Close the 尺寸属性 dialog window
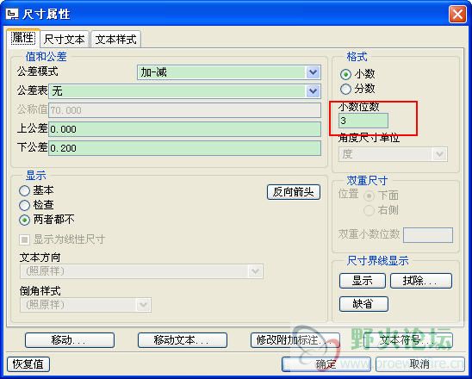 (x=457, y=14)
